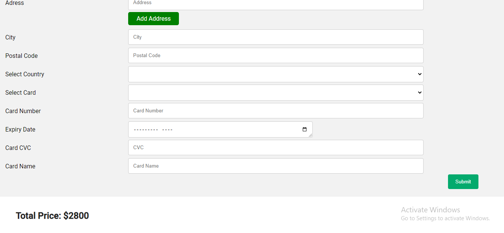Click the Total Price: $2800 text
Screen dimensions: 504x233
pyautogui.click(x=52, y=216)
